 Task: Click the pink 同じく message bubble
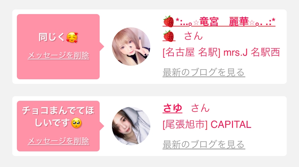(58, 47)
